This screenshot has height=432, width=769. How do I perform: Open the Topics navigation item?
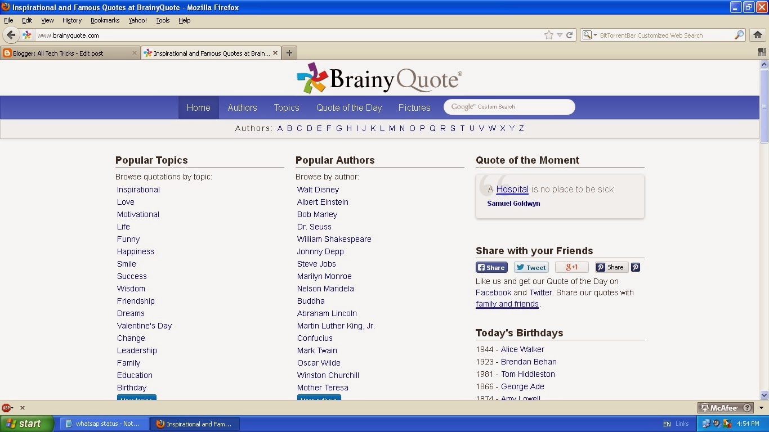click(287, 107)
